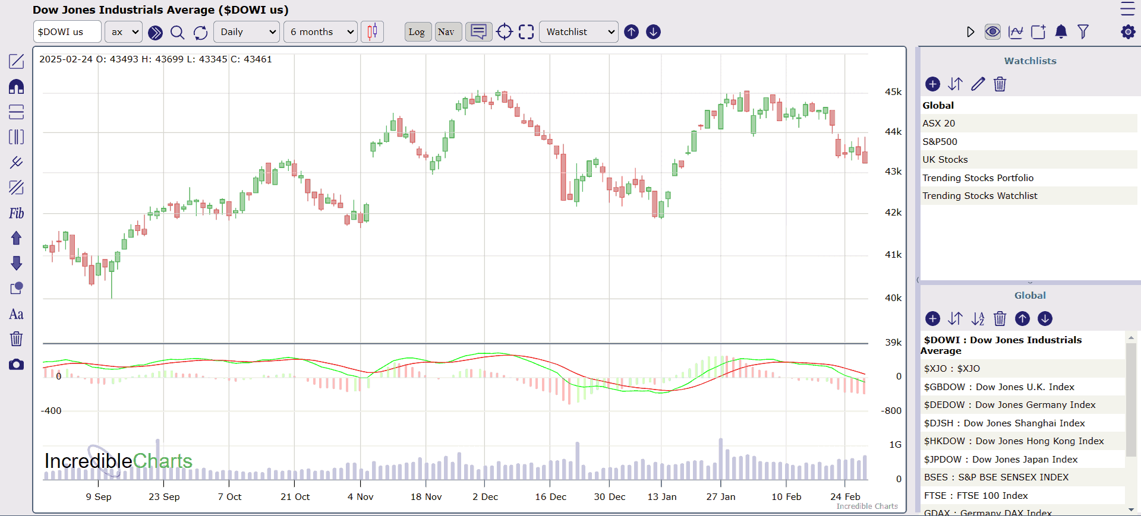Screen dimensions: 1141x516
Task: Select the vertical lines tool
Action: 17,137
